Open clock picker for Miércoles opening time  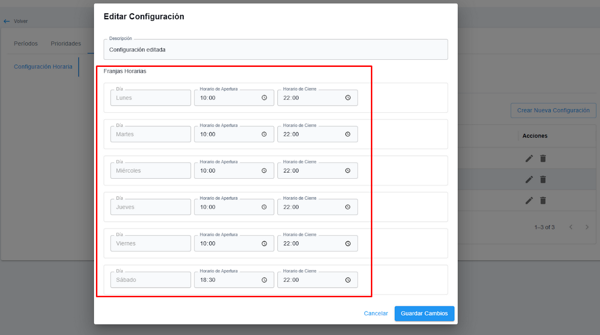(264, 171)
